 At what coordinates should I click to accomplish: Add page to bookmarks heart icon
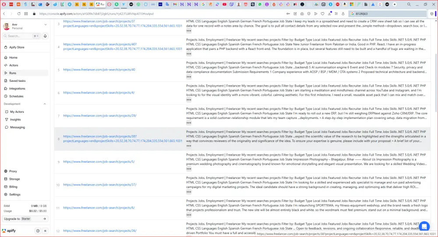pos(323,14)
